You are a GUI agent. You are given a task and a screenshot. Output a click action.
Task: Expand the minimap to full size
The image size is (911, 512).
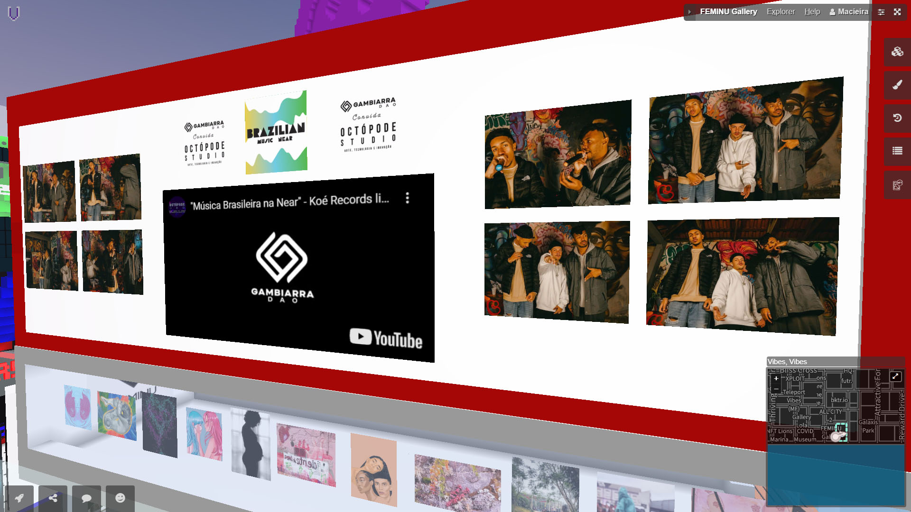point(895,376)
